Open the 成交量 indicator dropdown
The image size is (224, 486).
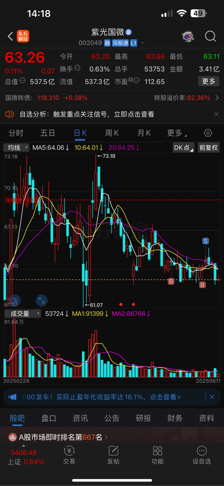[x=22, y=314]
